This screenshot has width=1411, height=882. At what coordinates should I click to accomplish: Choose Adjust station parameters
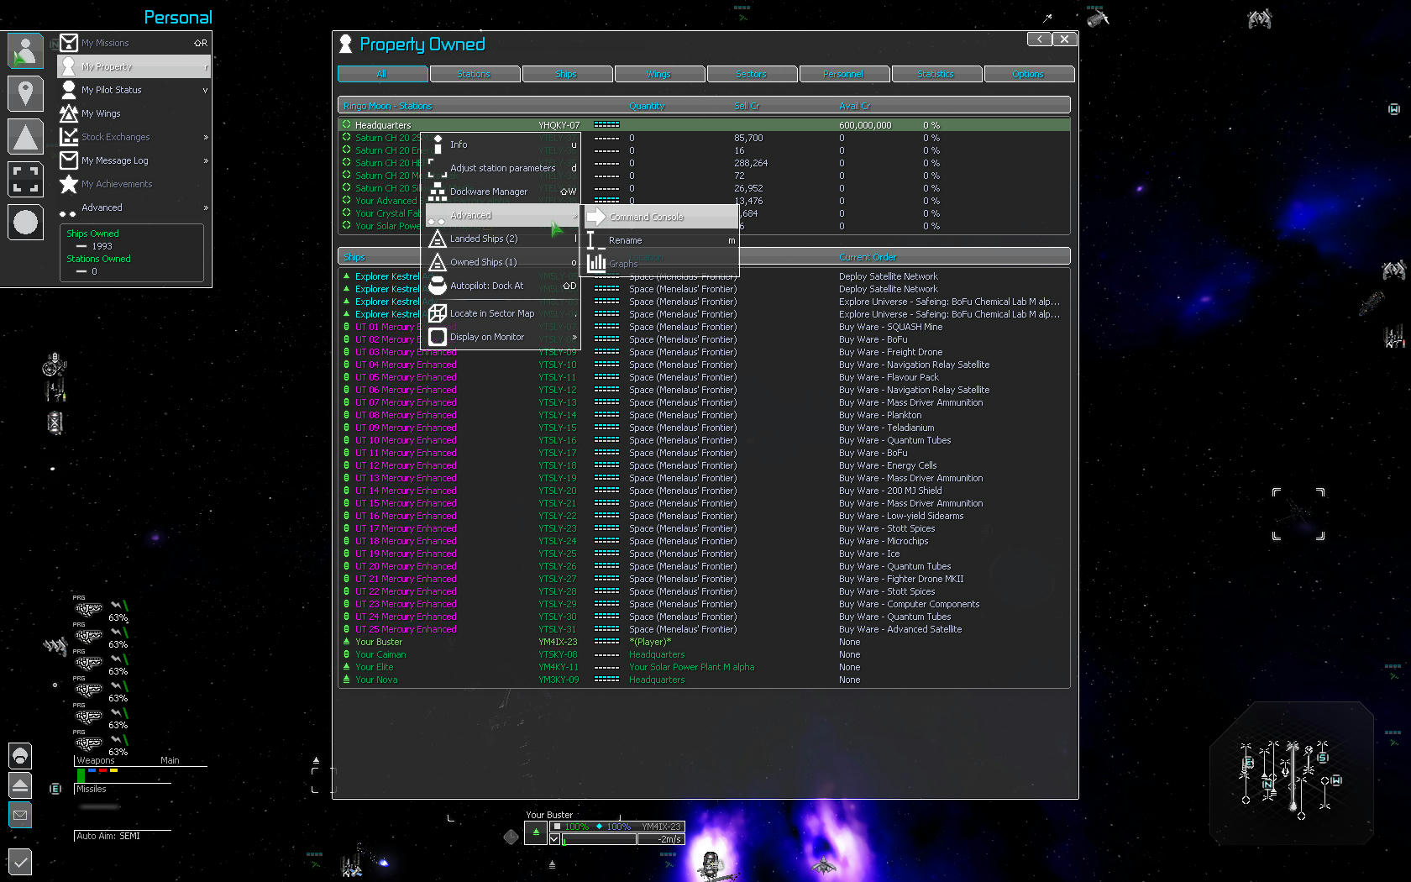[x=502, y=168]
